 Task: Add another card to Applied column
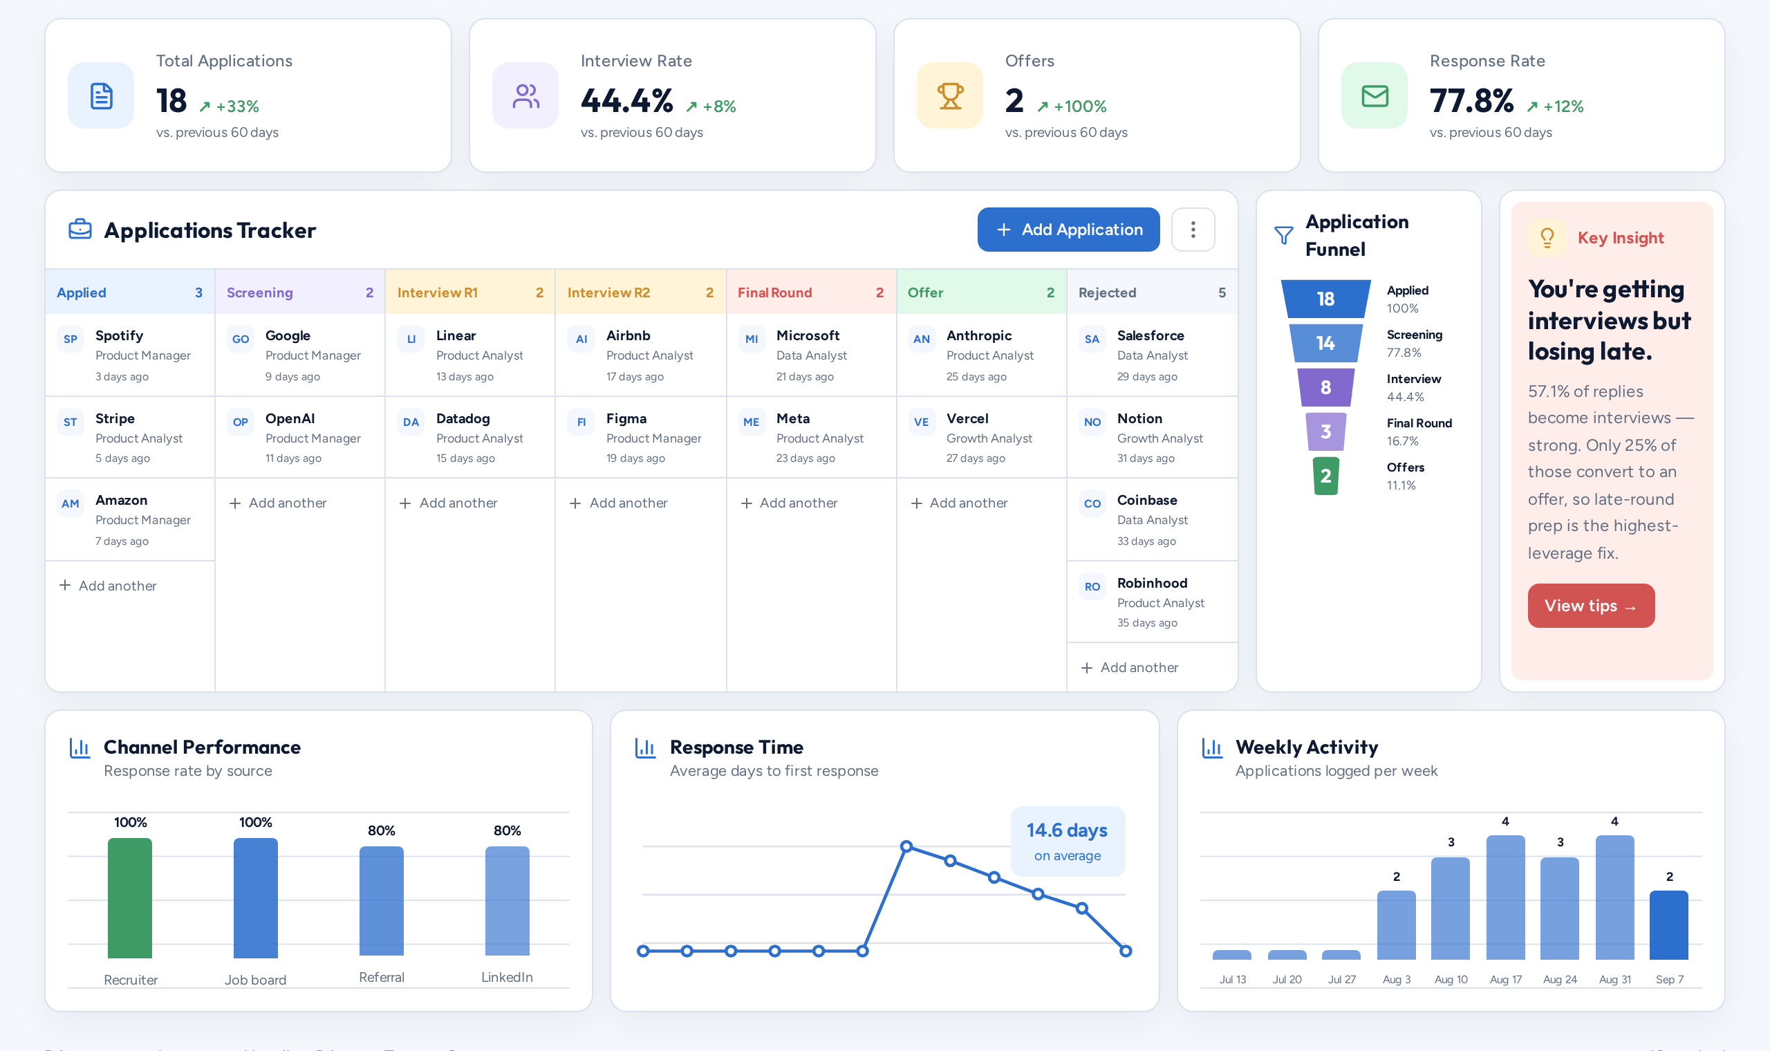coord(108,586)
